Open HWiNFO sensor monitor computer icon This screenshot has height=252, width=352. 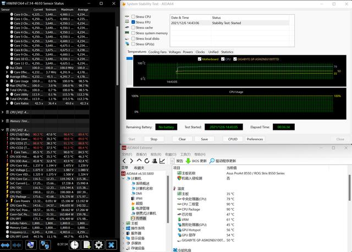[31, 245]
